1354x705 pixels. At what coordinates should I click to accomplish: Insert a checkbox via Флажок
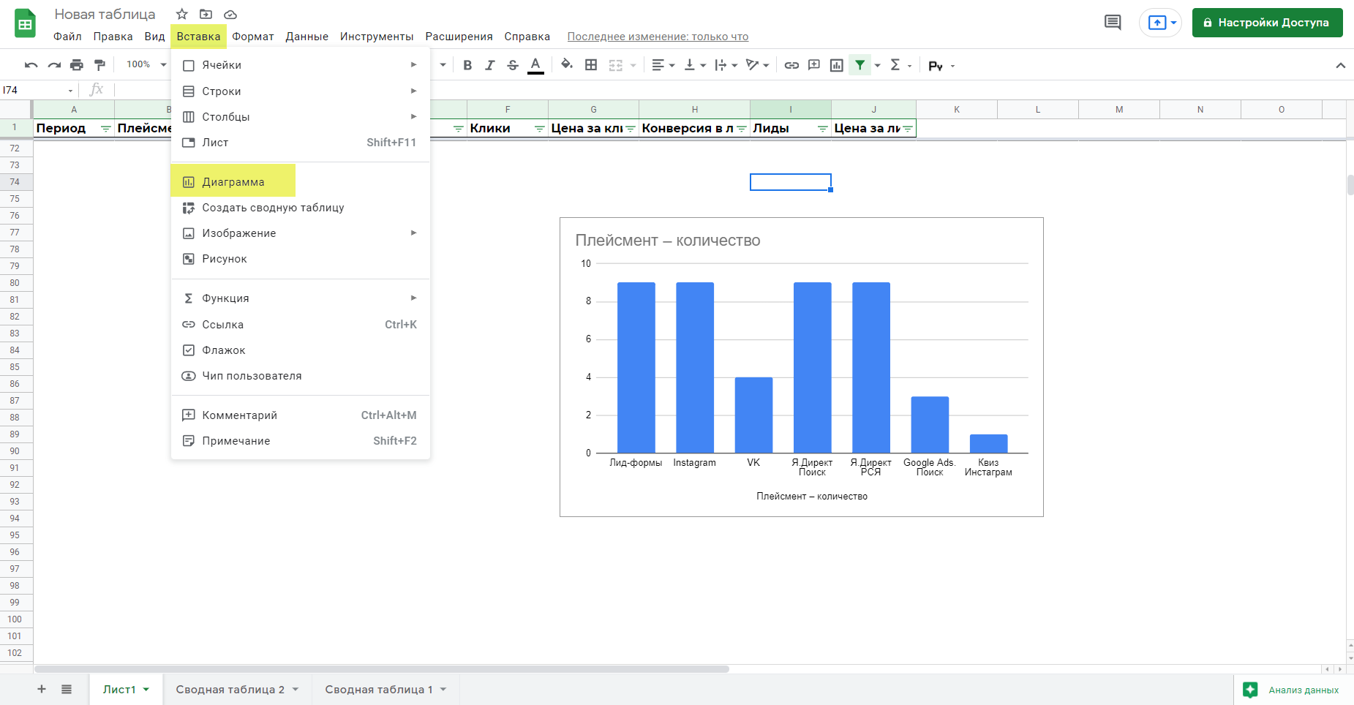pyautogui.click(x=224, y=350)
